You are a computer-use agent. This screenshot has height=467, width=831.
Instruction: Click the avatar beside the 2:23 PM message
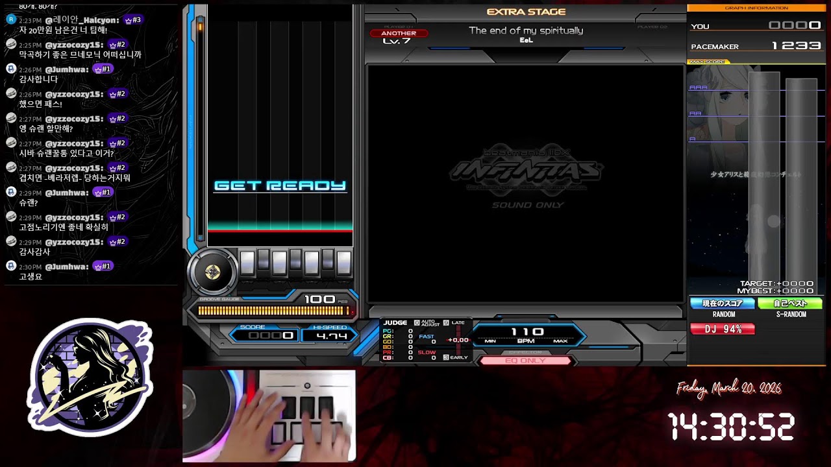pyautogui.click(x=11, y=19)
